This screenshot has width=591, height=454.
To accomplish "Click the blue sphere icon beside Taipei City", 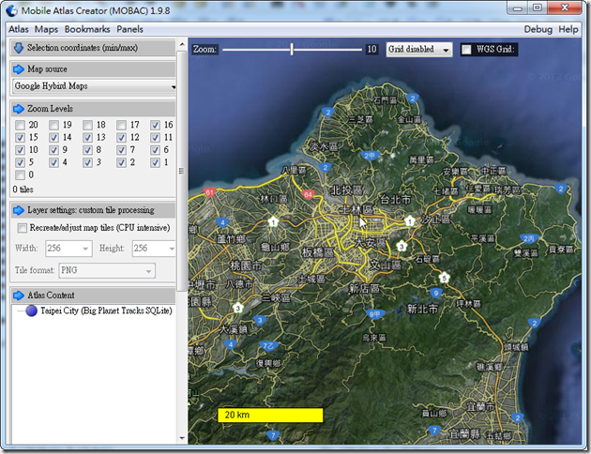I will (32, 310).
